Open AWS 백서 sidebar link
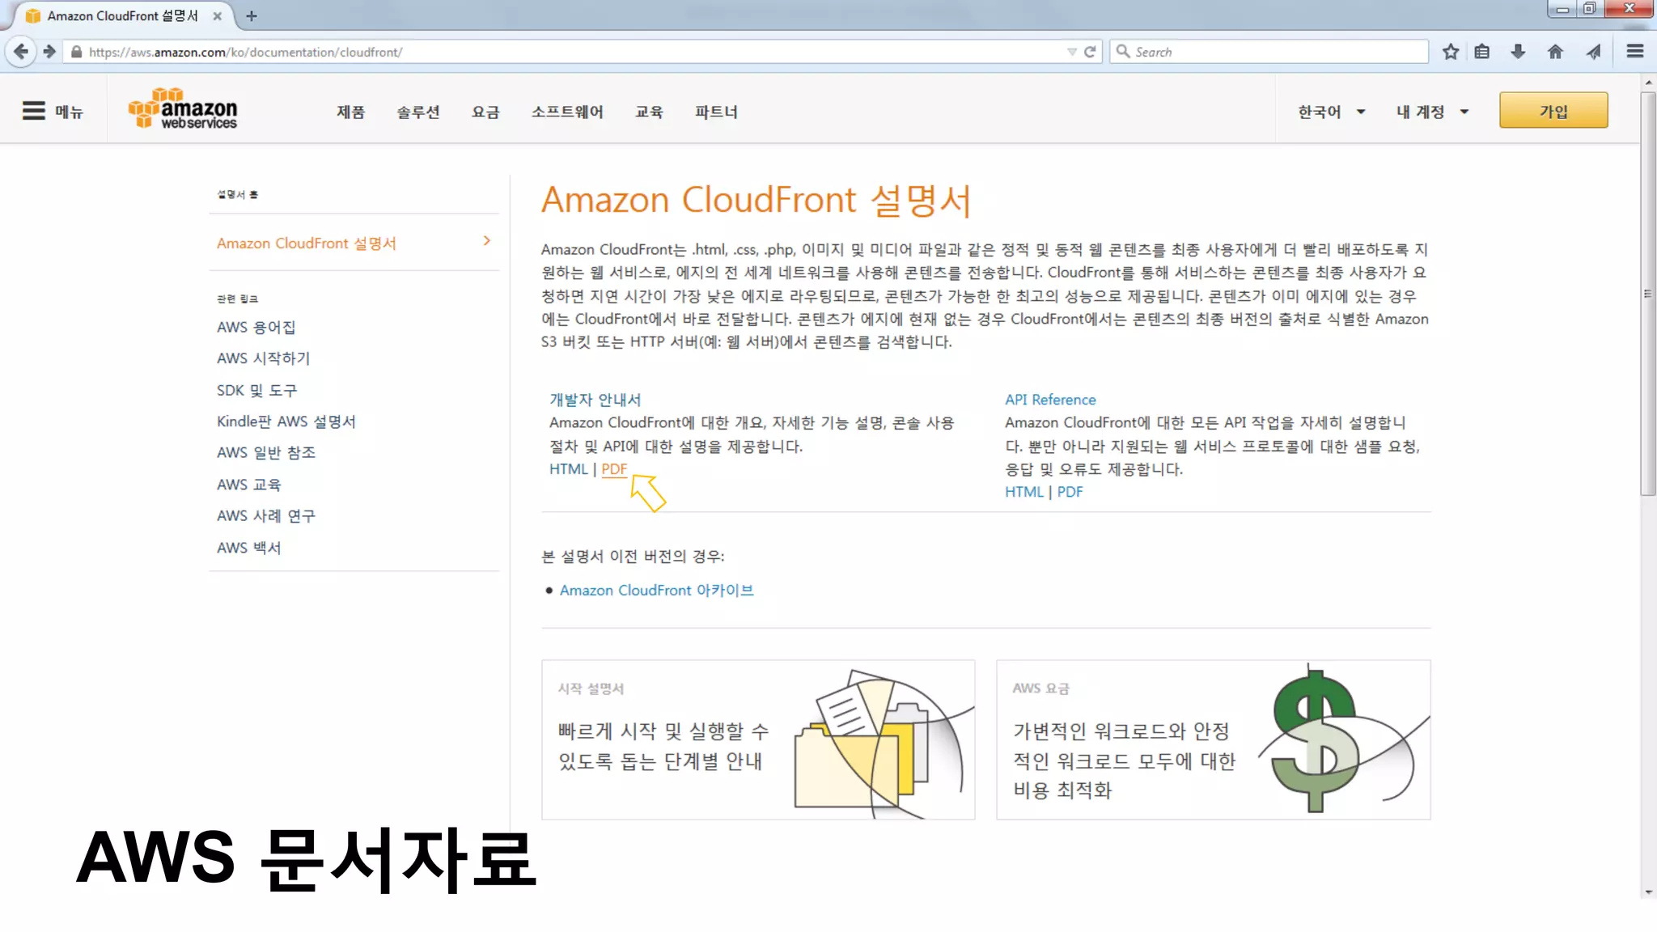 coord(248,548)
